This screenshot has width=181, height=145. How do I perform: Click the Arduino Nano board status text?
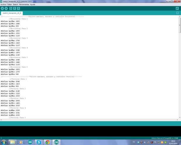(x=165, y=138)
